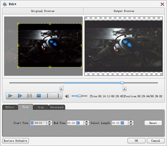Click bottom-left crop handle in original preview
Screen dimensions: 167x146
click(x=18, y=67)
